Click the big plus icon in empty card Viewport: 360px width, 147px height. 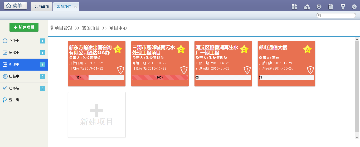(x=97, y=110)
